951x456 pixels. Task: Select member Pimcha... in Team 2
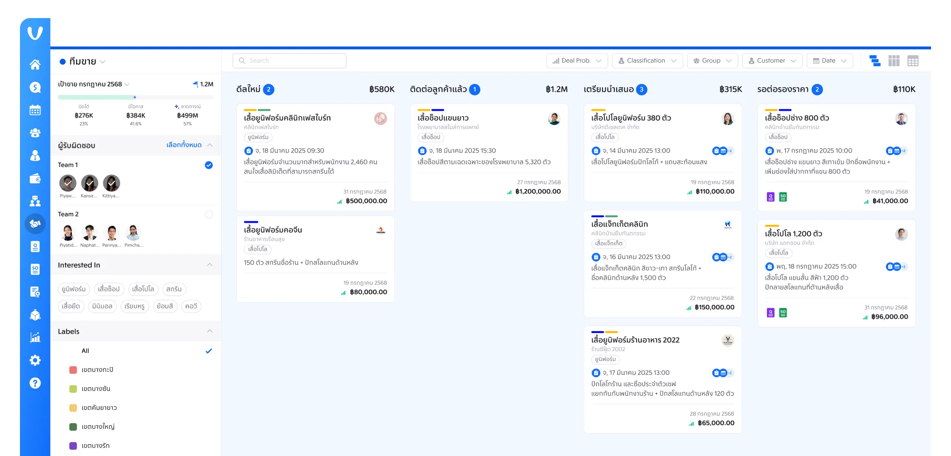tap(133, 233)
